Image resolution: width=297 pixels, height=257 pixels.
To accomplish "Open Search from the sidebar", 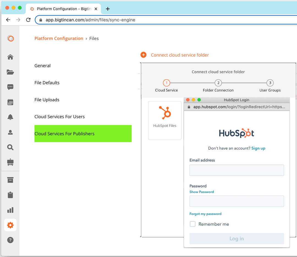I will (x=10, y=147).
